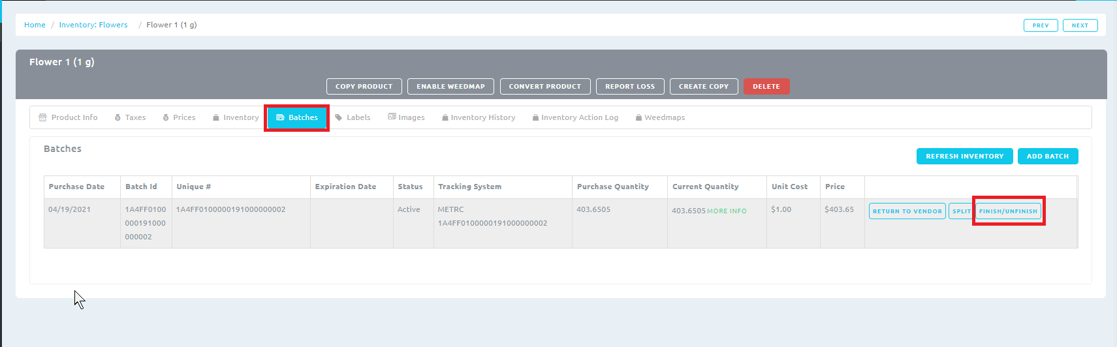Click the Batches tab icon

pyautogui.click(x=280, y=117)
